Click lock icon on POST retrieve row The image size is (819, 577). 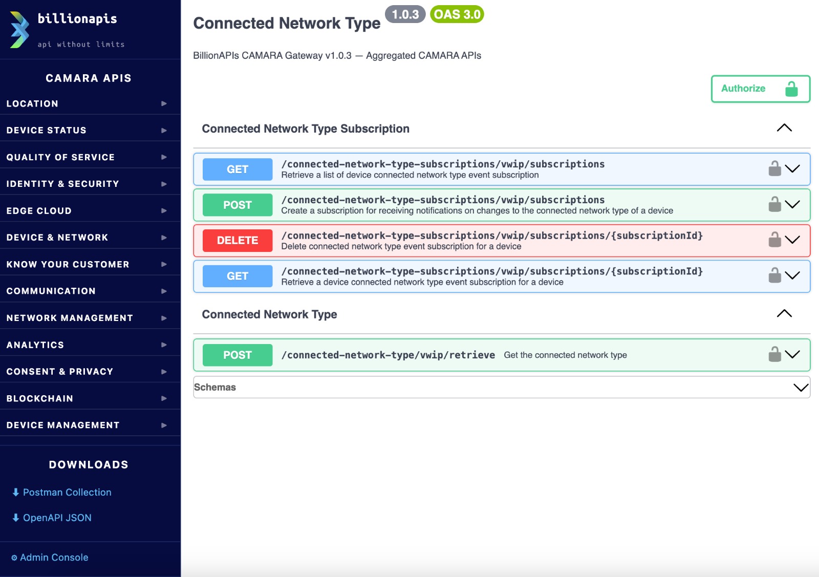774,354
